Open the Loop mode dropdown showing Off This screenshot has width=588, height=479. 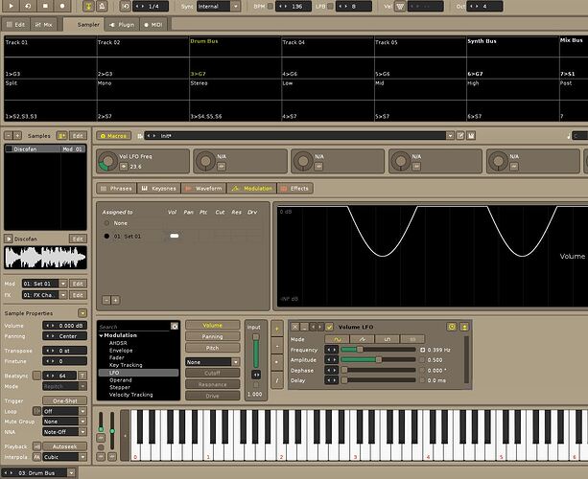pos(64,411)
